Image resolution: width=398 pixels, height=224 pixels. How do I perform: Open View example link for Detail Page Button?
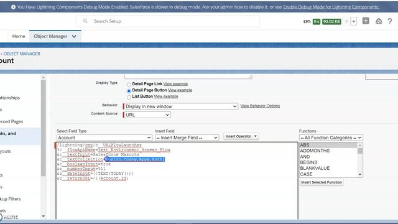180,90
